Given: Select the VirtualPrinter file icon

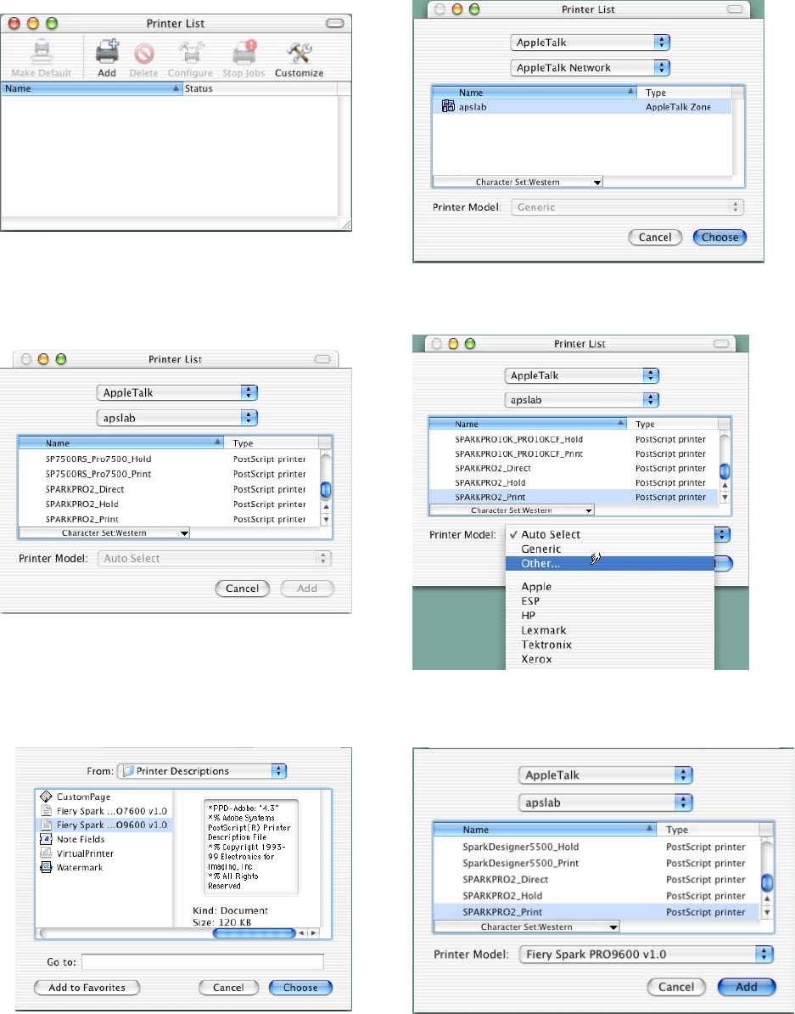Looking at the screenshot, I should pyautogui.click(x=46, y=853).
